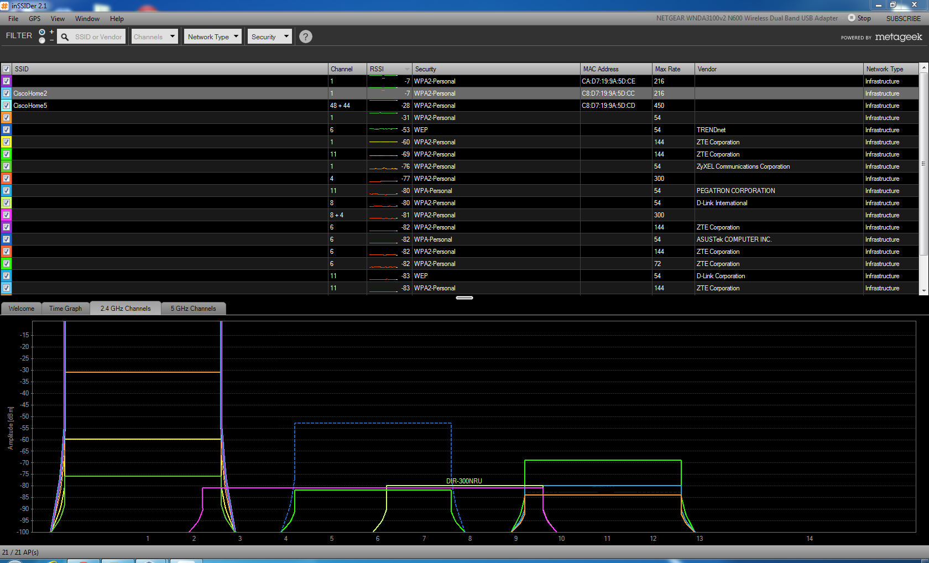Click the SUBSCRIBE link

(x=904, y=18)
